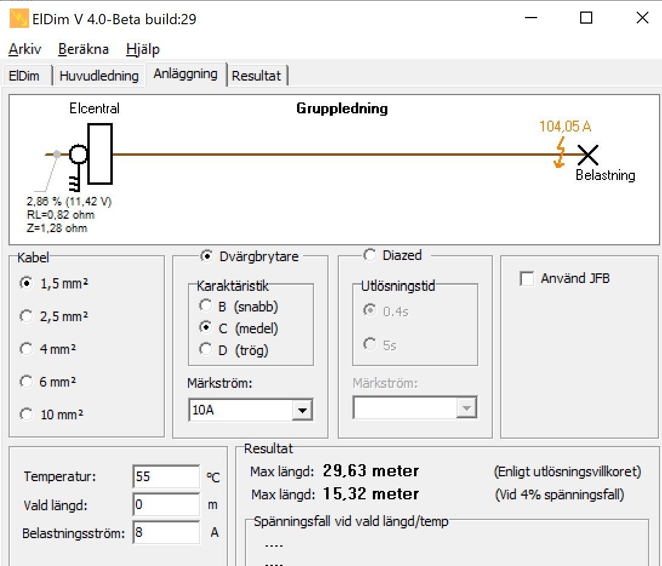
Task: Click the earth-fault circle symbol beside Elcentral
Action: (78, 155)
